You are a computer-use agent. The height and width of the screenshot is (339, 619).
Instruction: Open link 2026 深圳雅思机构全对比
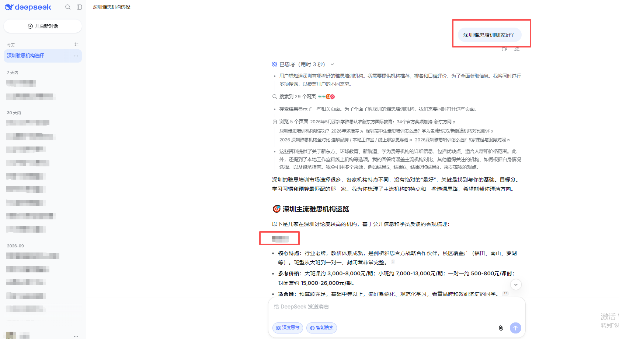point(345,140)
